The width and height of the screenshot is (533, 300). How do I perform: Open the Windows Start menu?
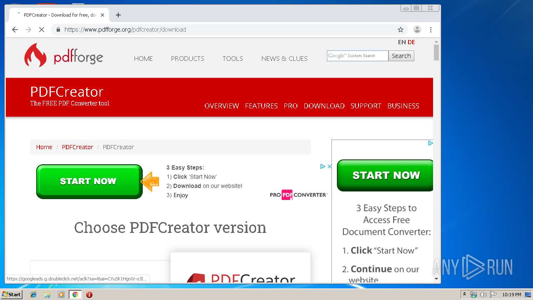click(x=11, y=295)
